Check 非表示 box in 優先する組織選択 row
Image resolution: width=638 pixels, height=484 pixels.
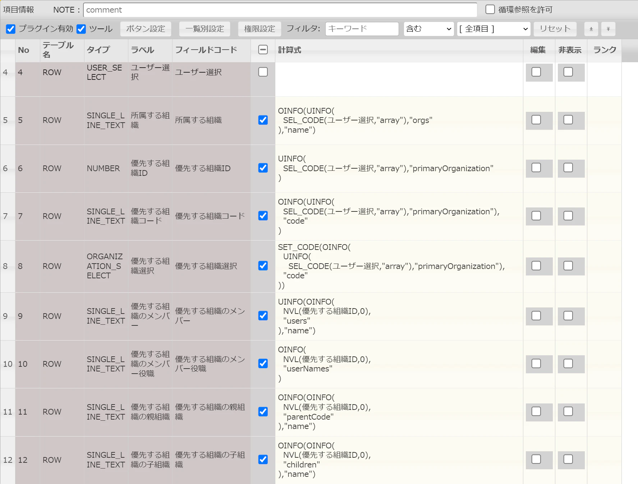(568, 266)
